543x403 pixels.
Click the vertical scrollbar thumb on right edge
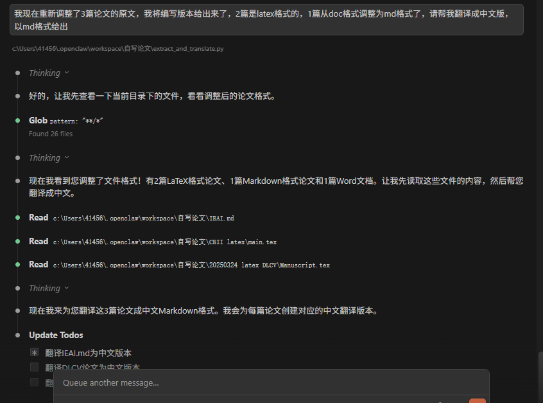540,377
